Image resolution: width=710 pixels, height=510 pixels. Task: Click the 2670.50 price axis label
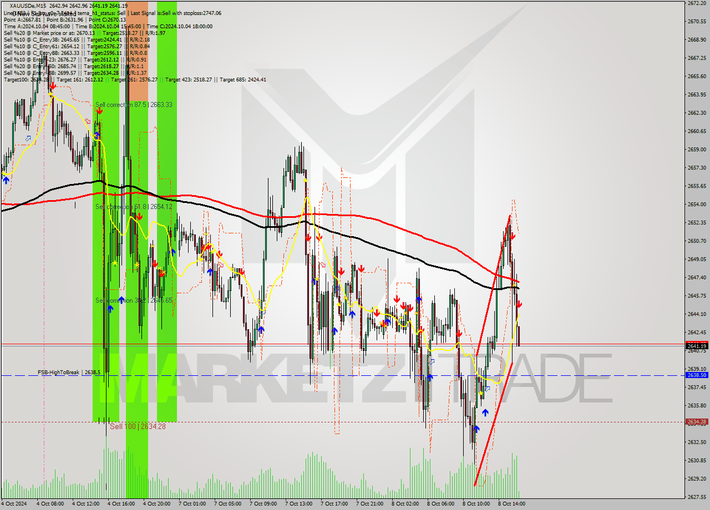click(x=697, y=22)
